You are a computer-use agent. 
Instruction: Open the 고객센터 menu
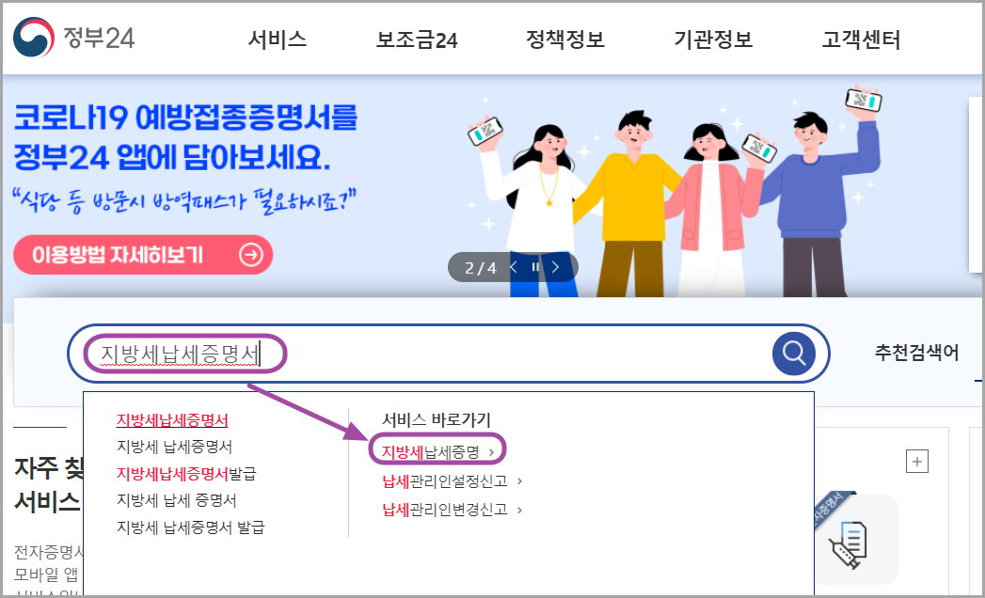pos(861,39)
